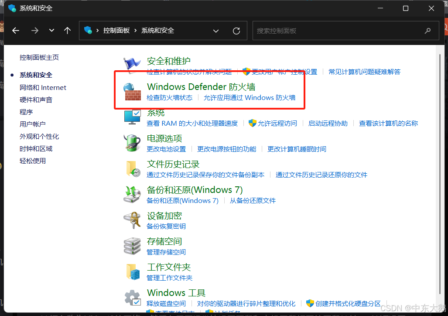Click the blue flag 安全和维护 icon
The height and width of the screenshot is (316, 448).
[132, 65]
